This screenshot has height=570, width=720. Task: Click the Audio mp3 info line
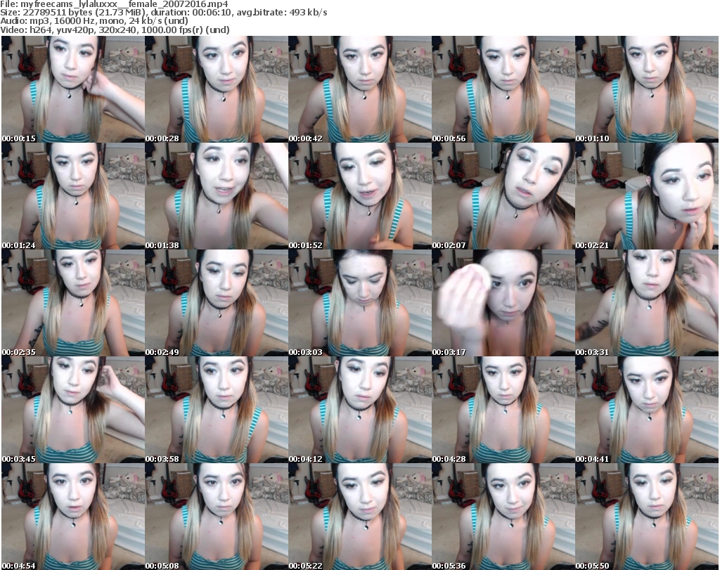coord(94,21)
